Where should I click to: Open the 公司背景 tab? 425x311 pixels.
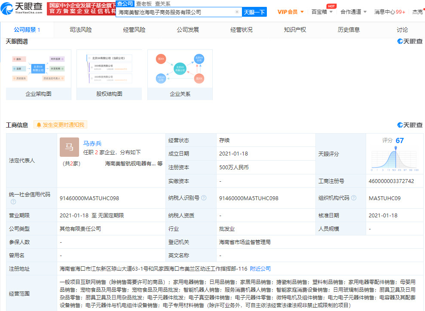(27, 30)
